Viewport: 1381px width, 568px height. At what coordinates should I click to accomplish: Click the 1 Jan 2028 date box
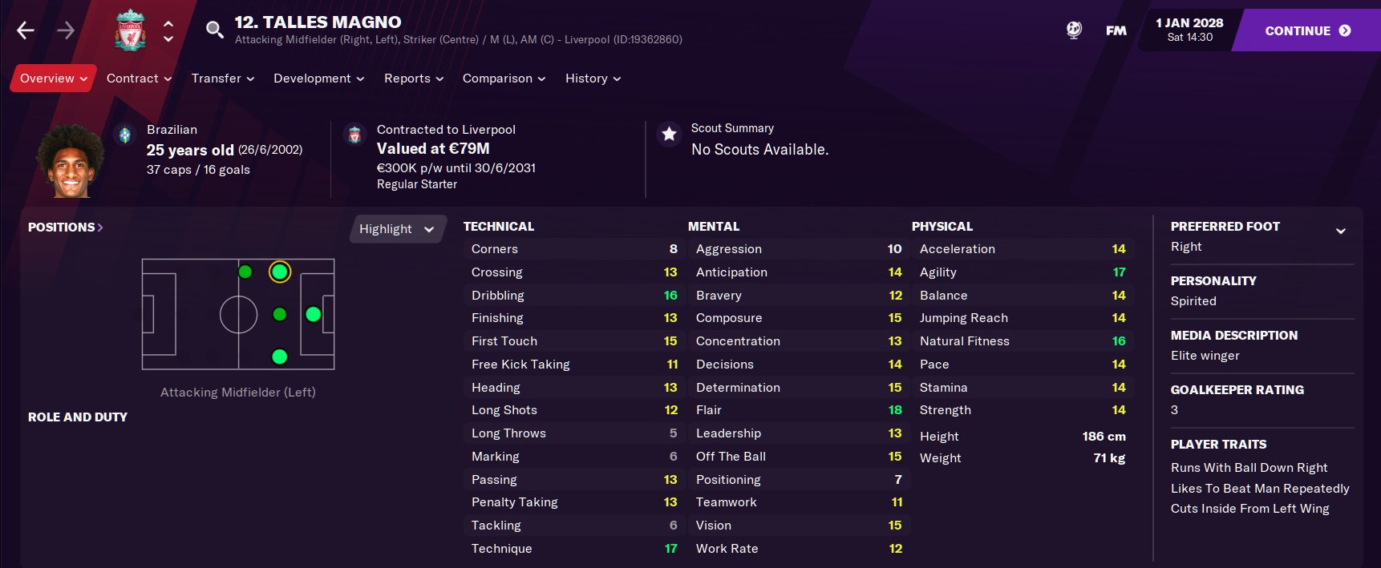point(1189,30)
